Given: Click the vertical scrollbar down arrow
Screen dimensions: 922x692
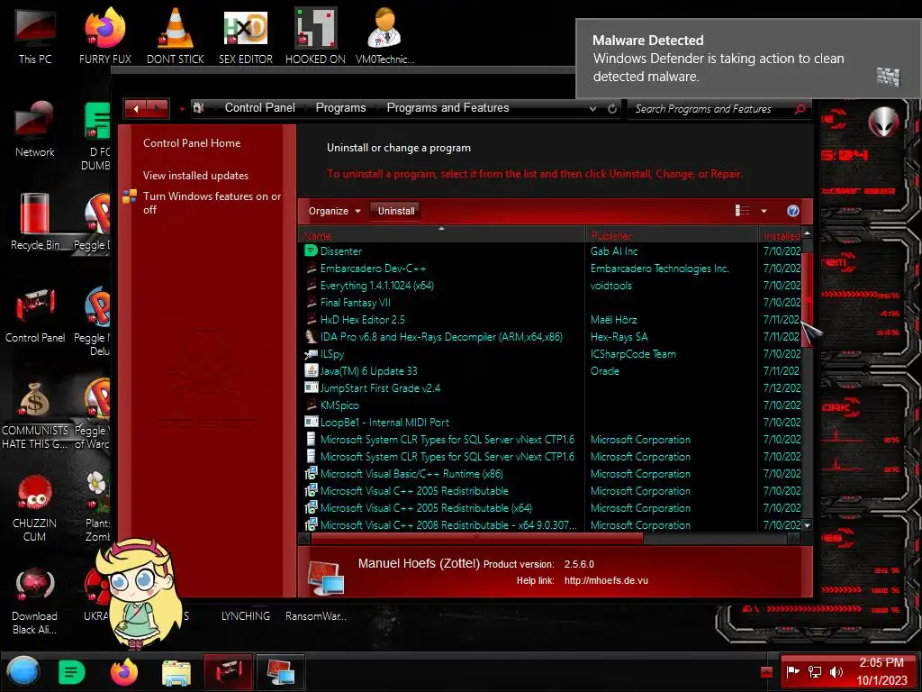Looking at the screenshot, I should point(807,524).
